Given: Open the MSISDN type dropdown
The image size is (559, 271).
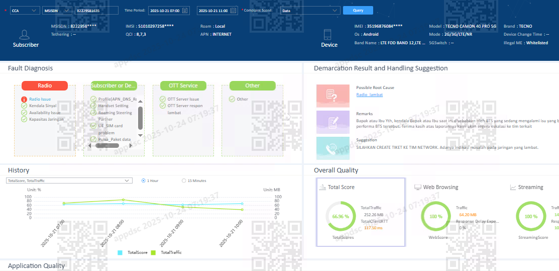Looking at the screenshot, I should pyautogui.click(x=57, y=11).
